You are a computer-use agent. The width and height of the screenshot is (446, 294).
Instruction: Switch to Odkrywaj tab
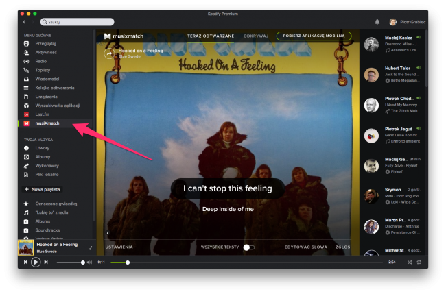point(256,36)
